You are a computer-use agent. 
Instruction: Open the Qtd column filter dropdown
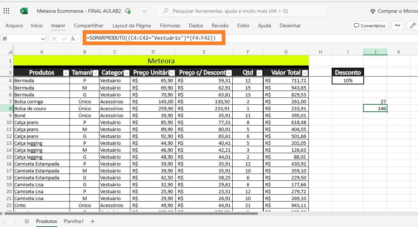259,73
